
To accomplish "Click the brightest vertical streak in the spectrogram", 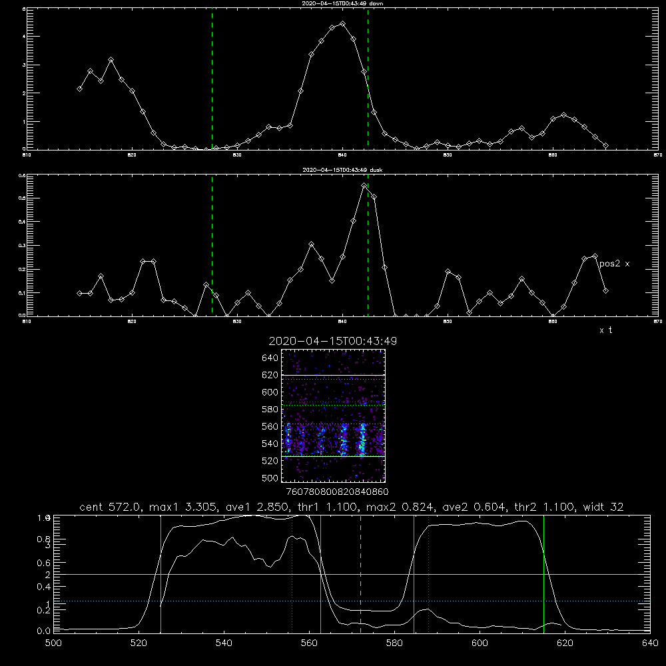I will pos(362,440).
